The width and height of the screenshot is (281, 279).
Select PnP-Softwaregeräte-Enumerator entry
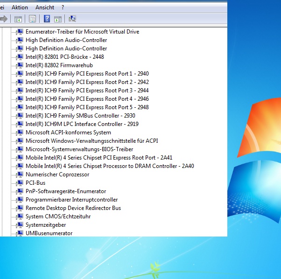click(x=66, y=191)
